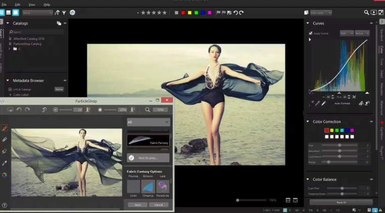This screenshot has height=213, width=385.
Task: Switch to single image view icon
Action: coord(16,13)
